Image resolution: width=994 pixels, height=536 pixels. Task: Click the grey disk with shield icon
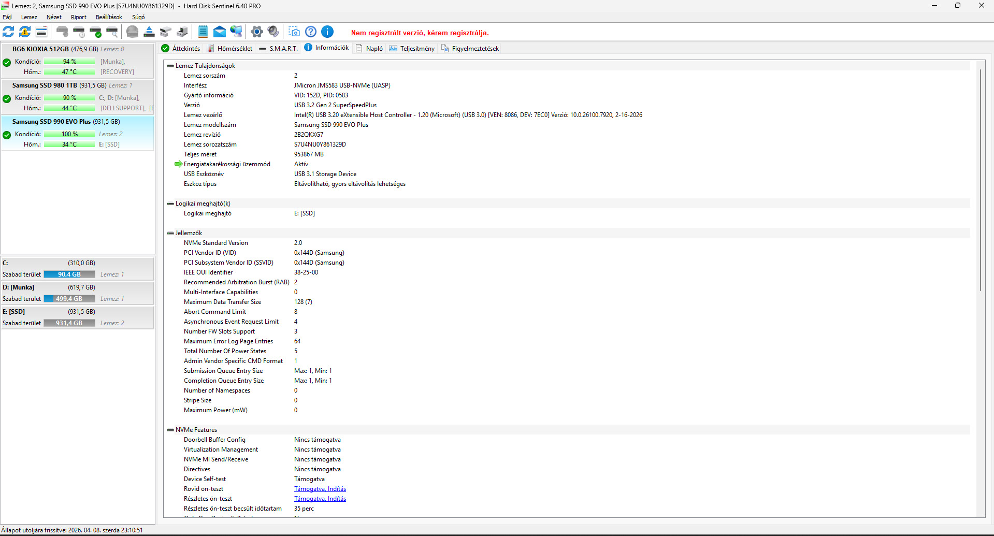pos(62,32)
